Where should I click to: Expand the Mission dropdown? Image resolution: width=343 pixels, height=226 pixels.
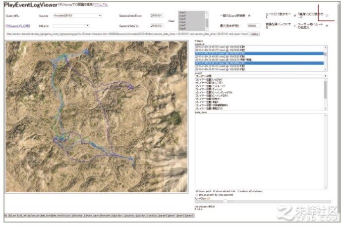(71, 26)
